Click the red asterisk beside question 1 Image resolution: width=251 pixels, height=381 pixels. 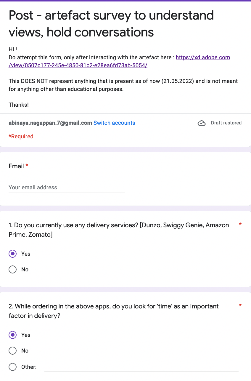[x=240, y=225]
